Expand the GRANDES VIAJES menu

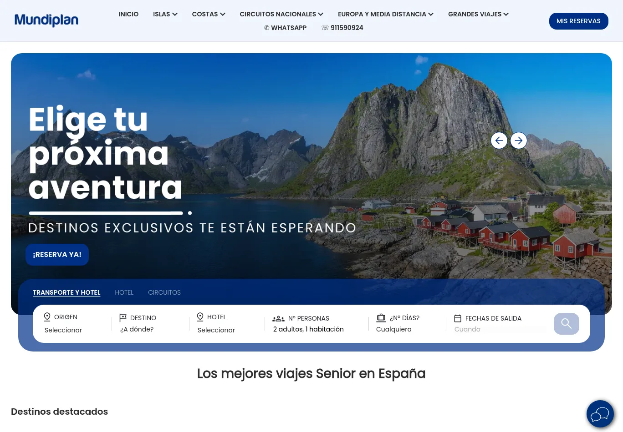point(478,14)
